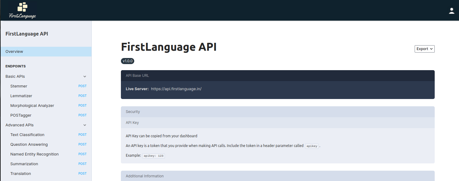Select the Translation endpoint
This screenshot has height=181, width=459.
pos(21,174)
